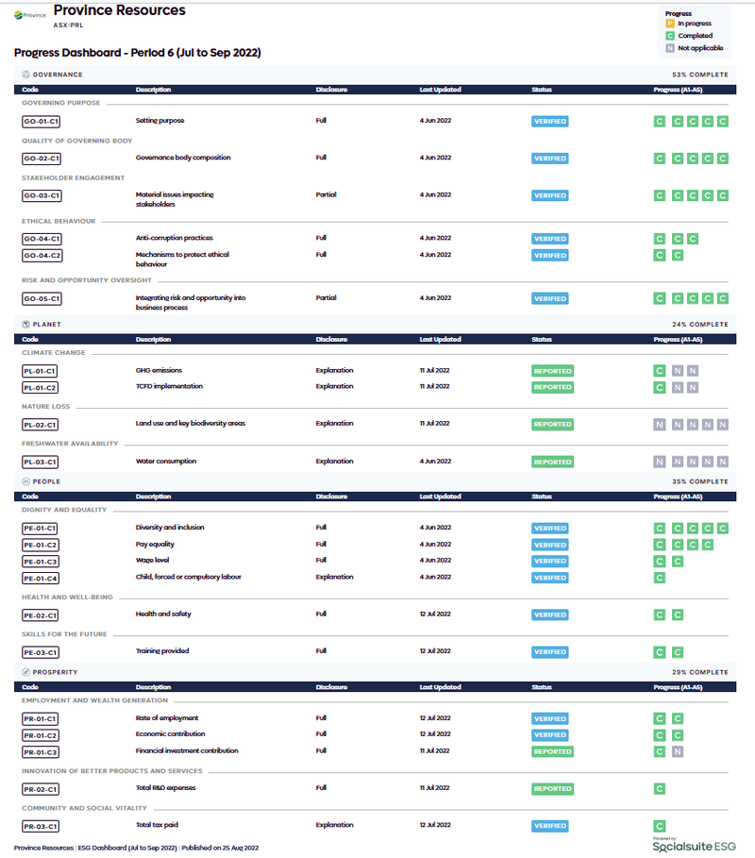Click last progress C icon for GO-02-C1
Image resolution: width=755 pixels, height=858 pixels.
(x=723, y=159)
